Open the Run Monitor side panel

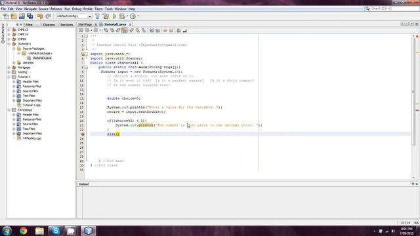pos(3,33)
